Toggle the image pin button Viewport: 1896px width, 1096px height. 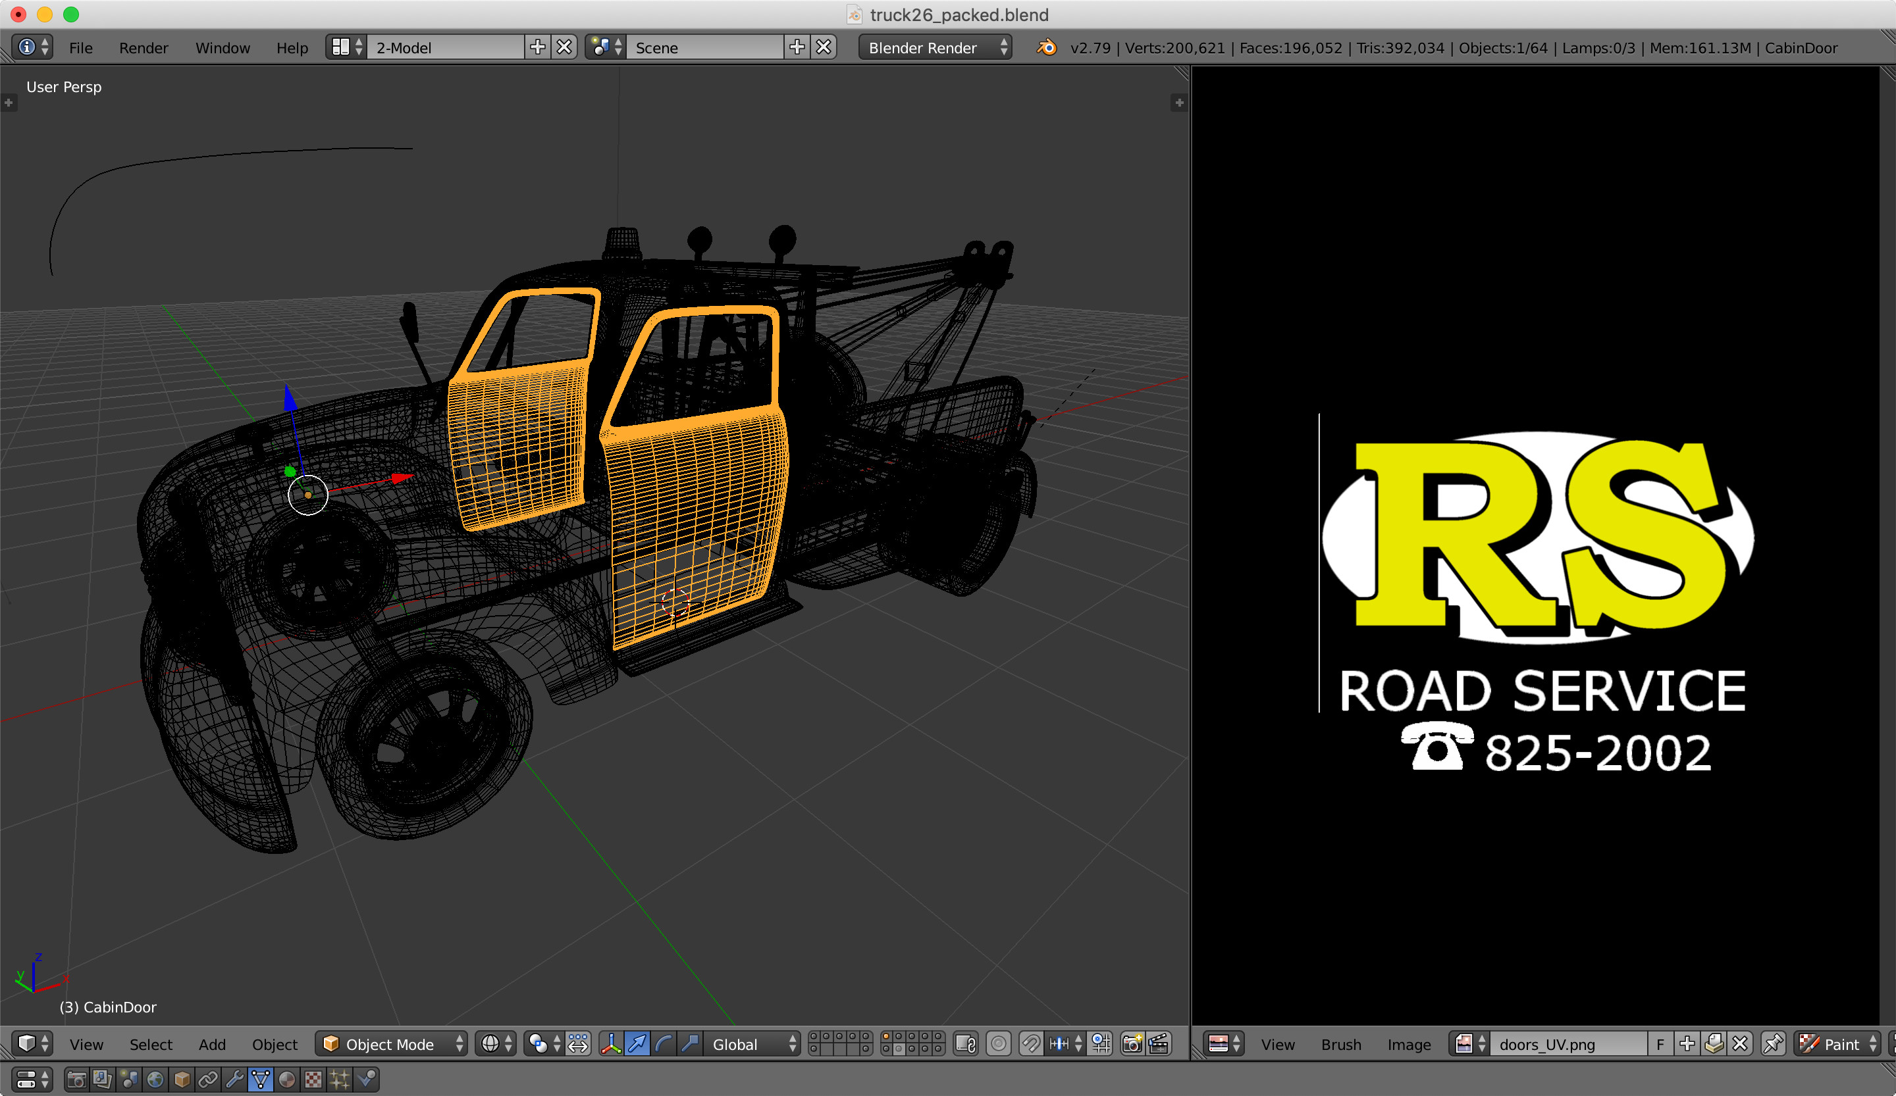1773,1044
